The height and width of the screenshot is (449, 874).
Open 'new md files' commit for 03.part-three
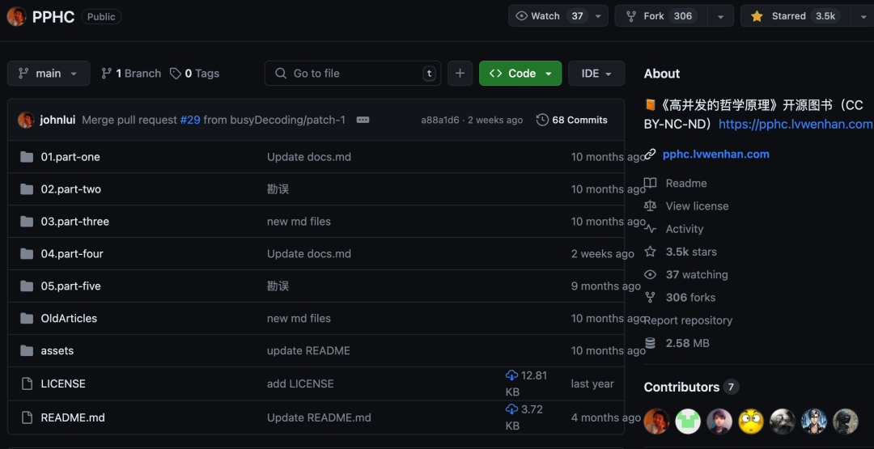click(299, 222)
